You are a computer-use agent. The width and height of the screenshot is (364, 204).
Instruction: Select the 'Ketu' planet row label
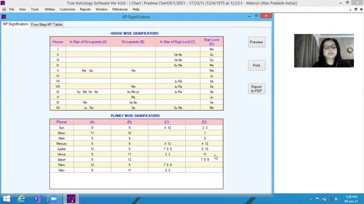61,170
